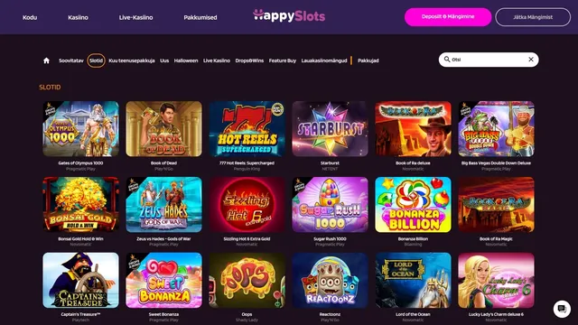Open Reactoonz game thumbnail
Image resolution: width=578 pixels, height=325 pixels.
point(330,281)
